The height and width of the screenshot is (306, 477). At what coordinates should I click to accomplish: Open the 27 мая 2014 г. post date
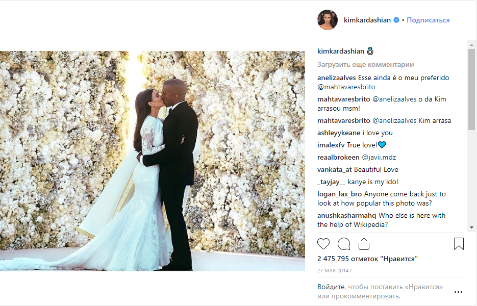click(336, 270)
